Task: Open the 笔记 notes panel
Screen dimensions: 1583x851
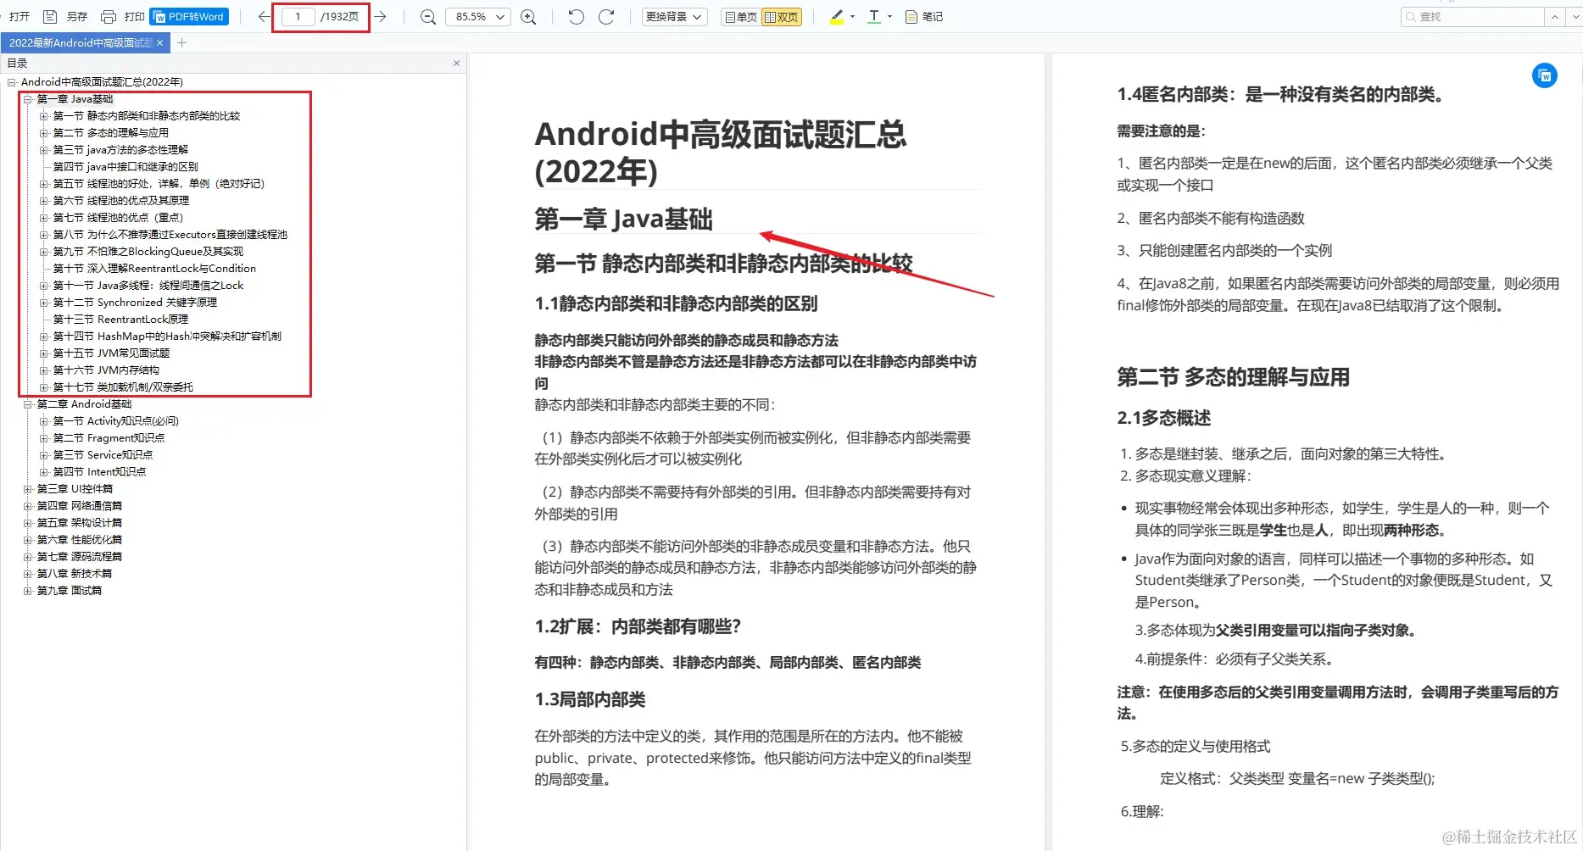Action: point(923,16)
